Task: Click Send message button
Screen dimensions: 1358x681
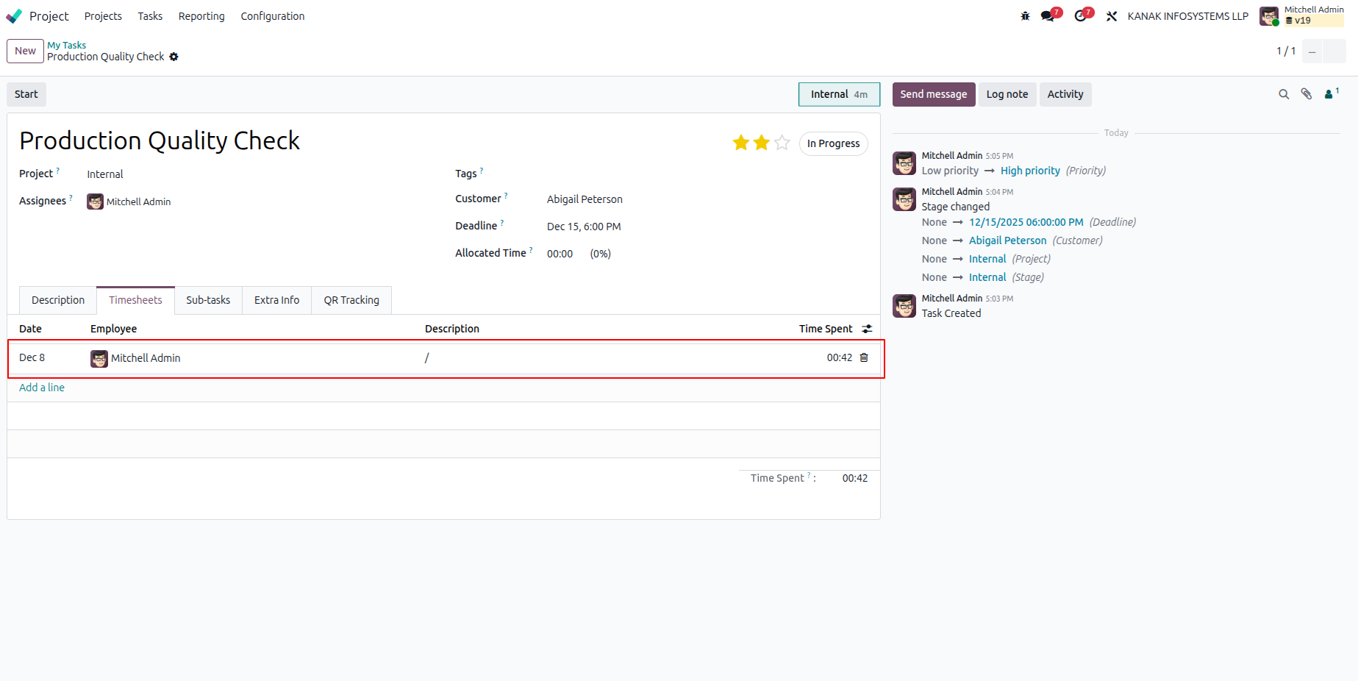Action: pyautogui.click(x=934, y=94)
